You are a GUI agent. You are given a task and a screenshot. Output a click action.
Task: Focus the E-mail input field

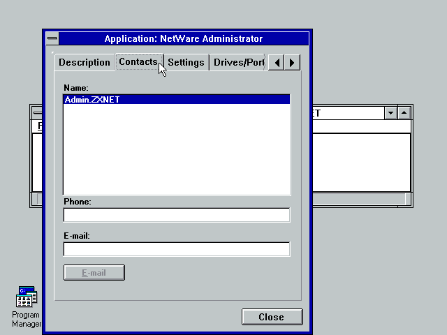coord(177,249)
